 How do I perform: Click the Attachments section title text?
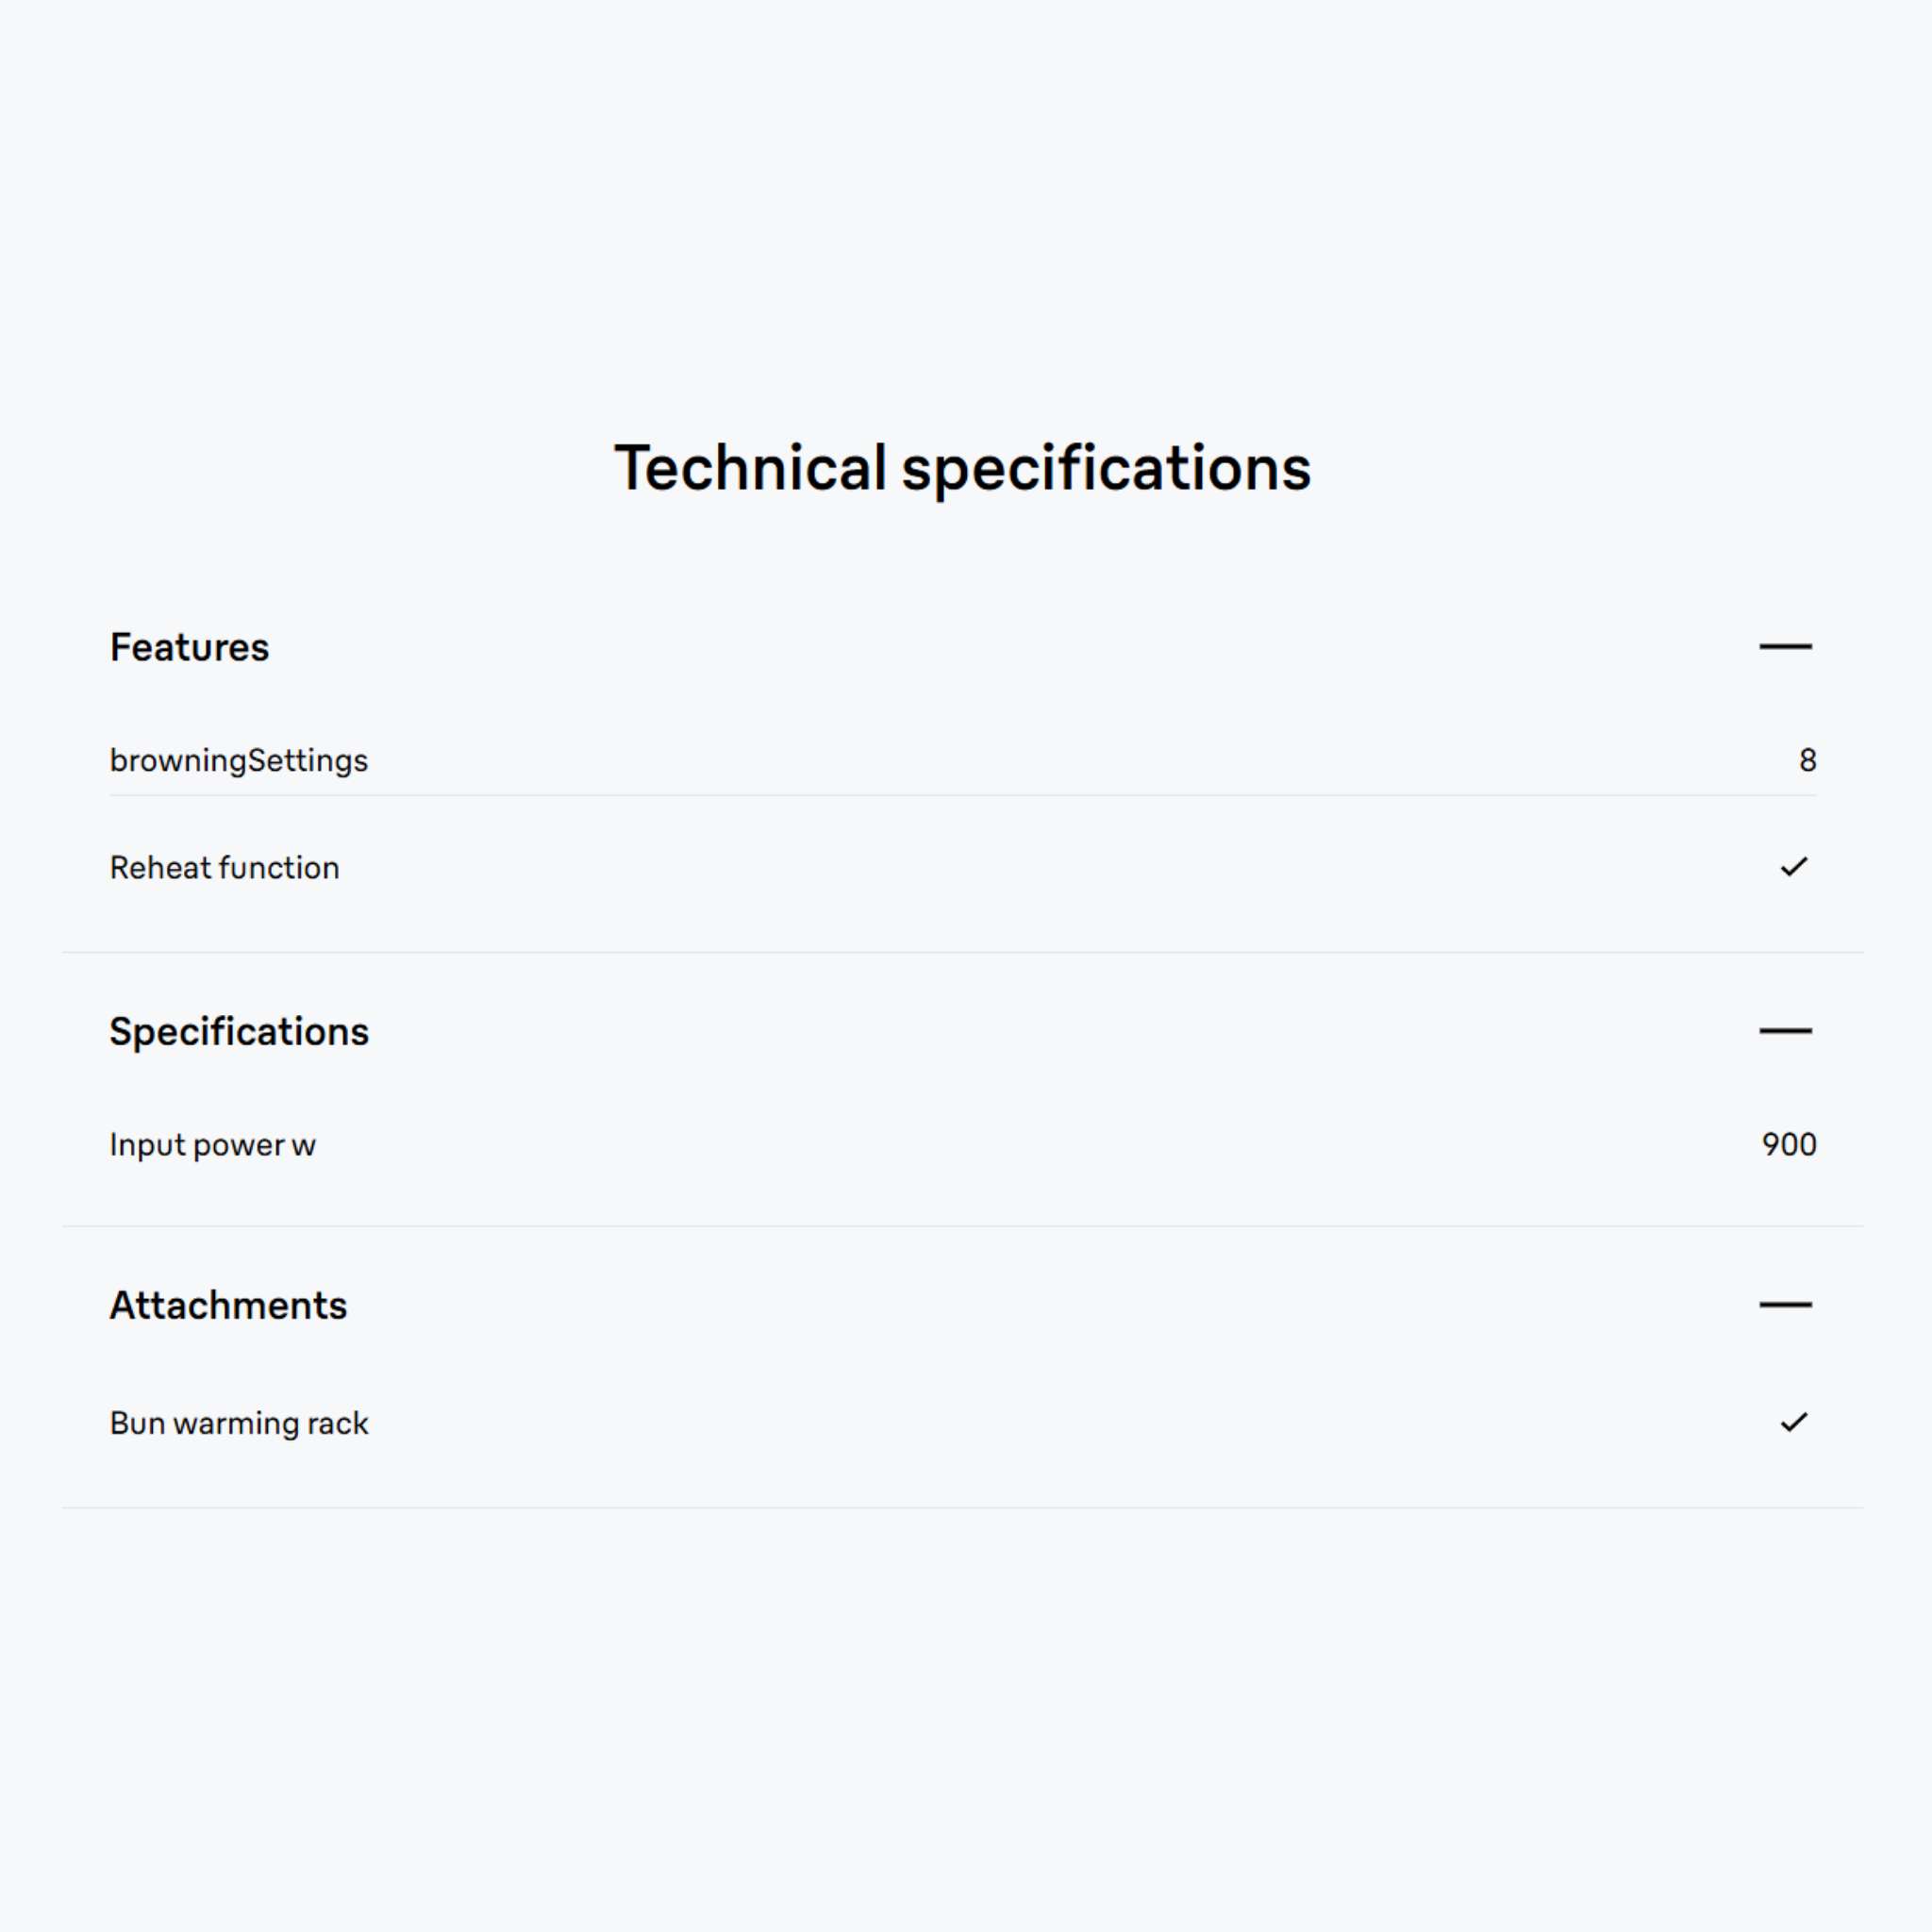(x=228, y=1305)
